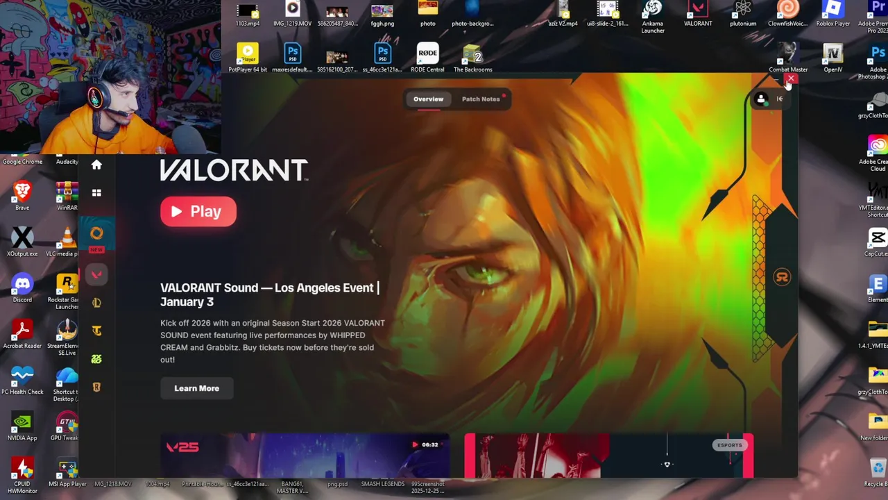Open Brave browser desktop shortcut

pos(22,194)
